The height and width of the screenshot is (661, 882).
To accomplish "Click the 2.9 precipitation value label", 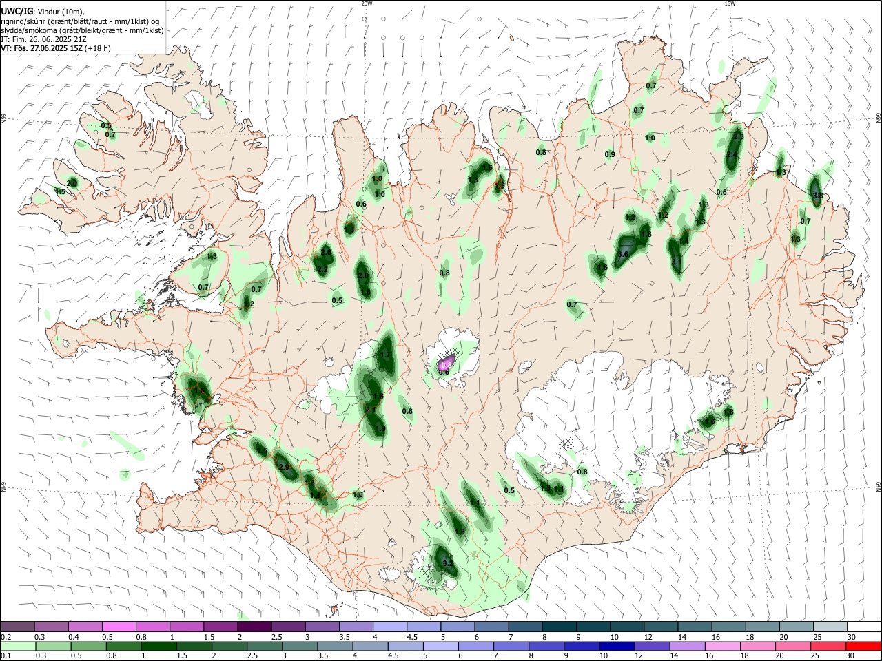I will pos(284,468).
